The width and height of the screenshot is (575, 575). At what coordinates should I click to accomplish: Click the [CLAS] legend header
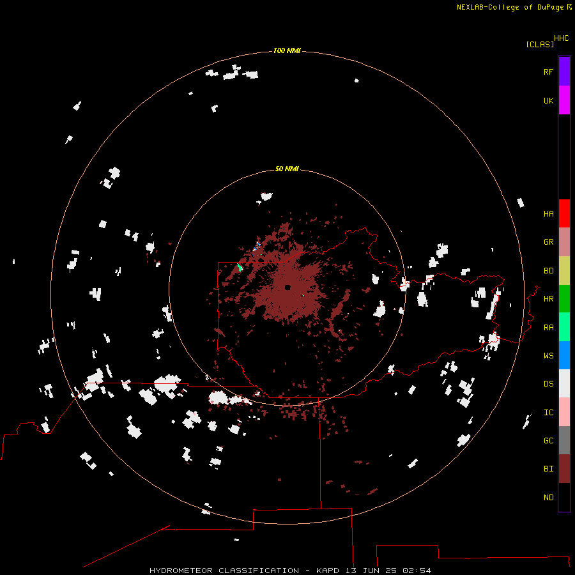coord(540,44)
